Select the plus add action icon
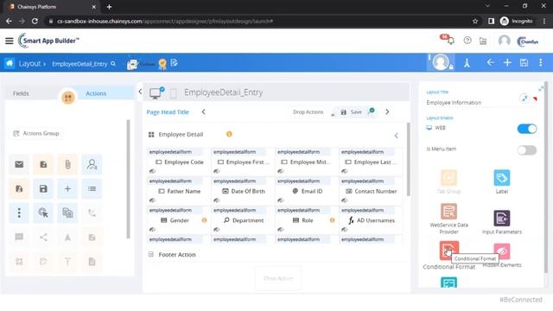This screenshot has width=553, height=311. (67, 188)
